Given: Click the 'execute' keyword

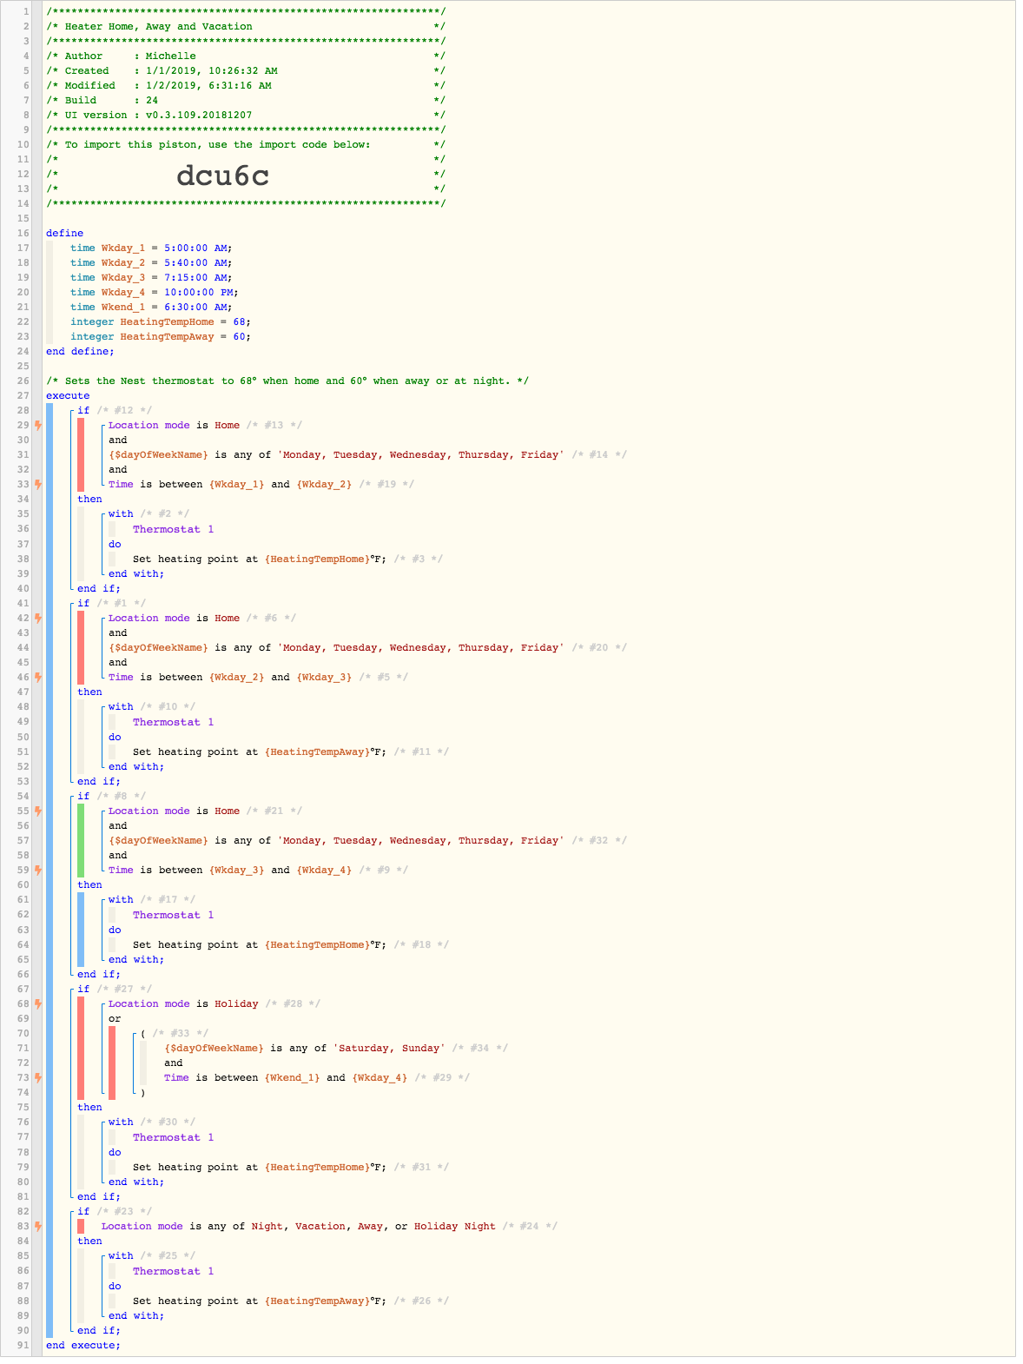Looking at the screenshot, I should point(68,395).
